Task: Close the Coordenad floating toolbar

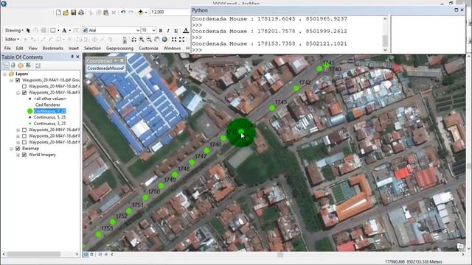Action: click(x=122, y=60)
